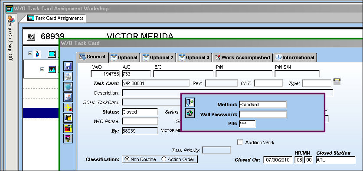
Task: Click the cyan window icon next to person
Action: pyautogui.click(x=52, y=54)
